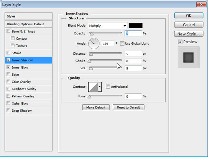
Task: Click the angle dial control
Action: pos(94,44)
